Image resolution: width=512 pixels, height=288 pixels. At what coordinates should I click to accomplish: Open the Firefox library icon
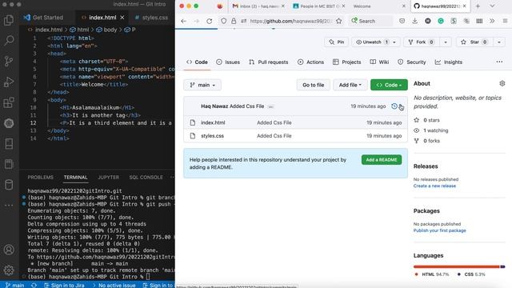(479, 21)
